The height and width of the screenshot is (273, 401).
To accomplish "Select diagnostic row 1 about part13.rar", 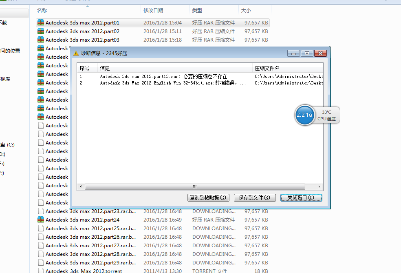I will [x=200, y=76].
